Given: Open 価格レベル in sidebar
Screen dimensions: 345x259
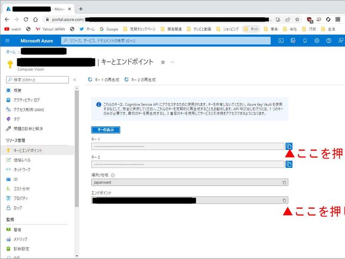Looking at the screenshot, I should pos(22,160).
